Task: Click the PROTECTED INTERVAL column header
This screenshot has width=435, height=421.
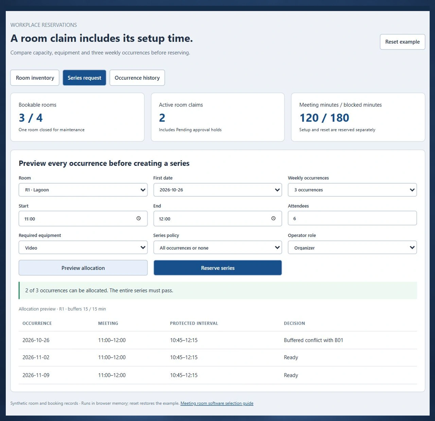Action: pyautogui.click(x=194, y=323)
